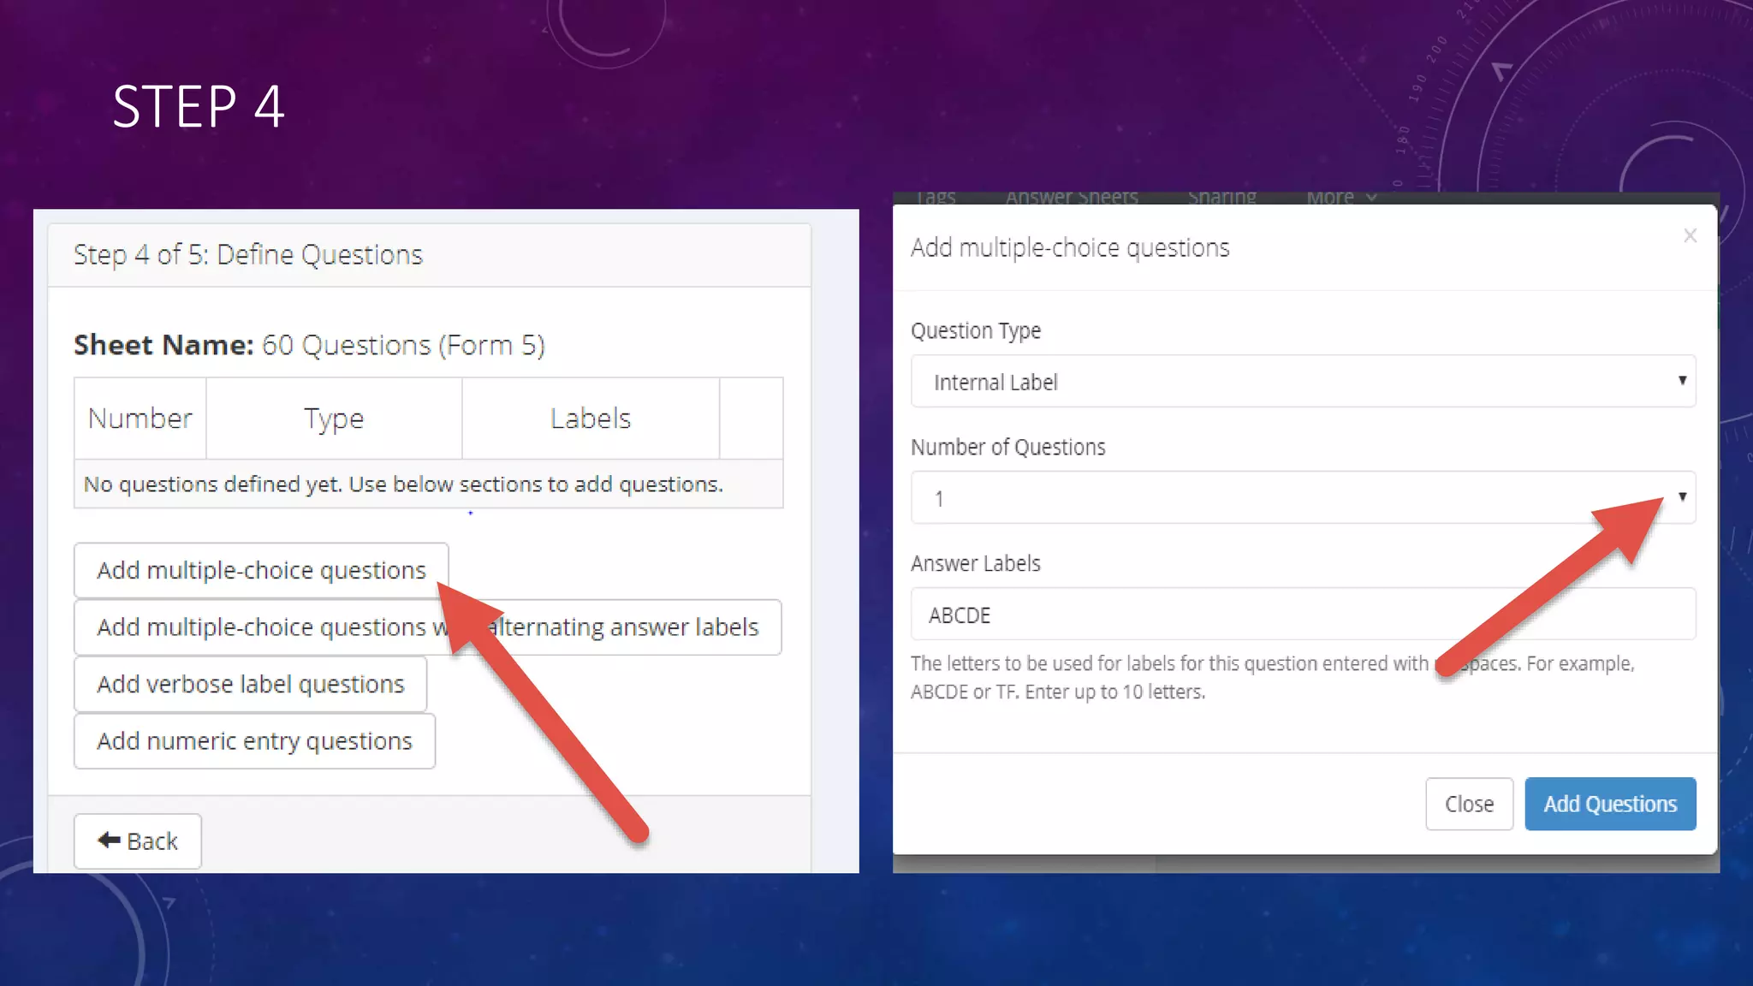Close the Add multiple-choice questions dialog with X
Screen dimensions: 1753x986
click(x=1690, y=235)
